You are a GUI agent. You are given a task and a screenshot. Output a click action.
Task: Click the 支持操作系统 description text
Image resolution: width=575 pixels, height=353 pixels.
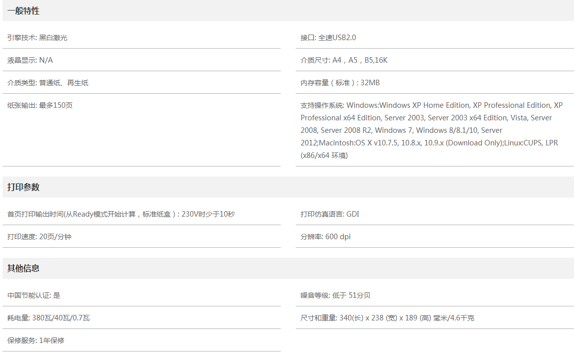431,130
